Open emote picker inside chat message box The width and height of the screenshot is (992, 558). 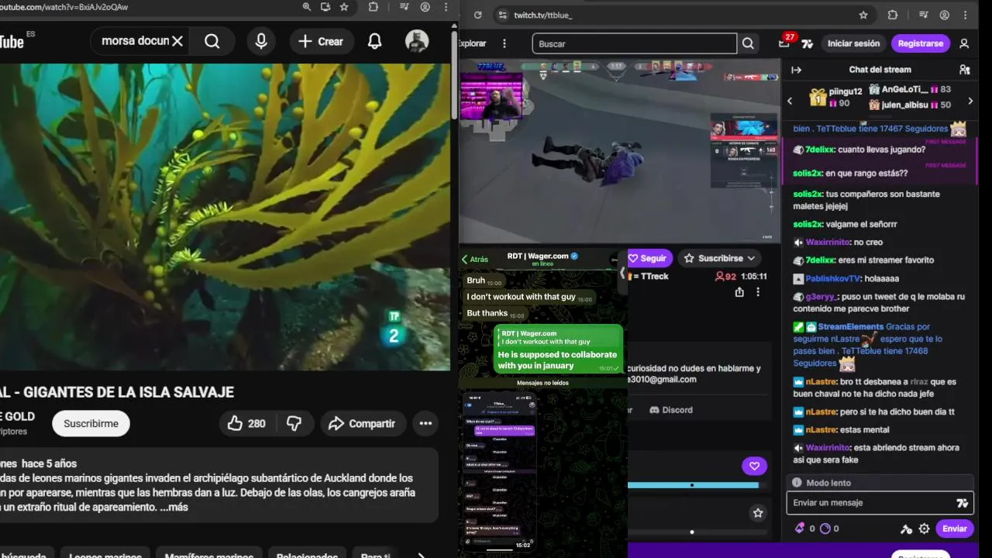click(962, 503)
